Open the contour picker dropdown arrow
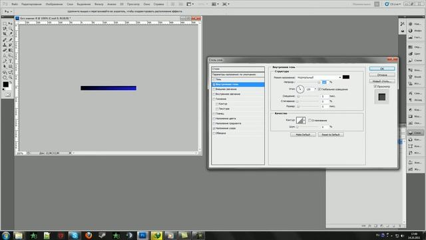426x240 pixels. point(304,120)
